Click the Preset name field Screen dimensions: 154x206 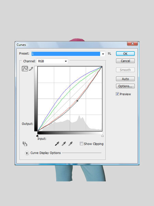point(66,54)
